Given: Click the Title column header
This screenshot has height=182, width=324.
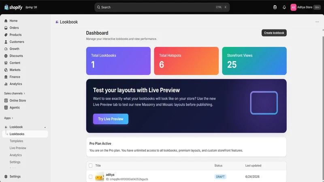Looking at the screenshot, I should (x=98, y=165).
